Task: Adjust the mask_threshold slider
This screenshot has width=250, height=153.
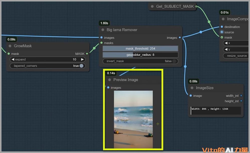Action: click(x=140, y=49)
